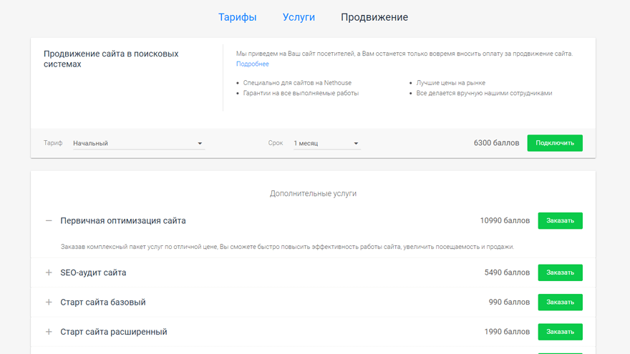This screenshot has height=354, width=630.
Task: Click the Гарантии на все выполняемые работы bullet
Action: [x=301, y=93]
